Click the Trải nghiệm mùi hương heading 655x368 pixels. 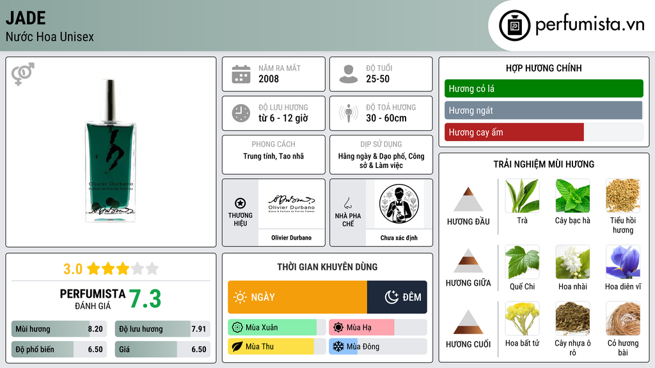coord(544,164)
